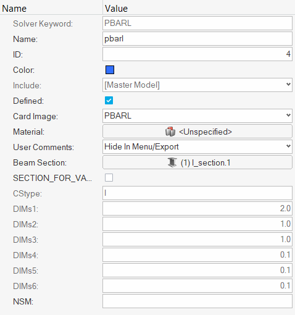Expand the Card Image PBARL dropdown
This screenshot has height=315, width=295.
point(197,115)
